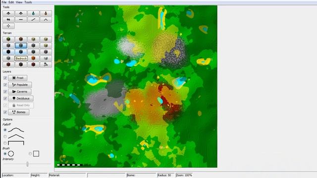Click the Zoom: 100% status entry
This screenshot has height=178, width=317.
click(184, 175)
